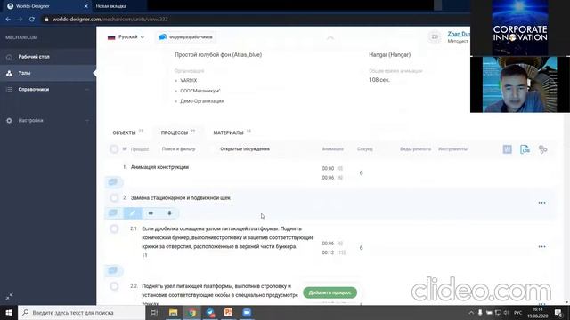
Task: Click the MECHANICUM logo text
Action: coord(21,37)
